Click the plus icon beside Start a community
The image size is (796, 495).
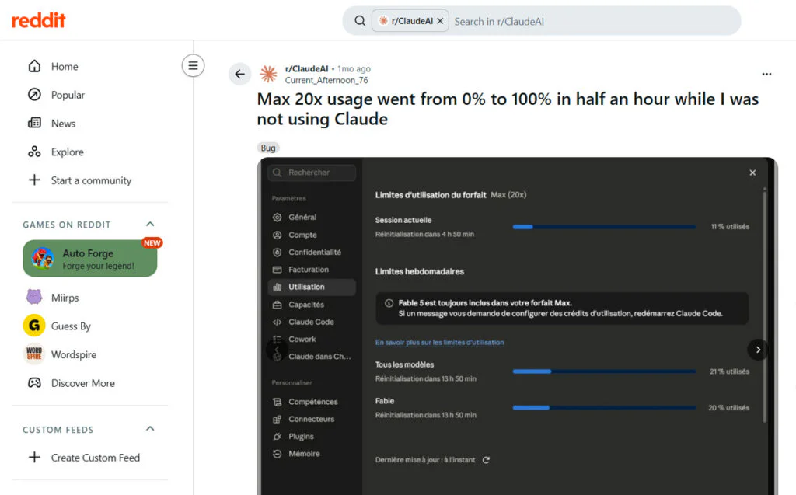pos(34,180)
